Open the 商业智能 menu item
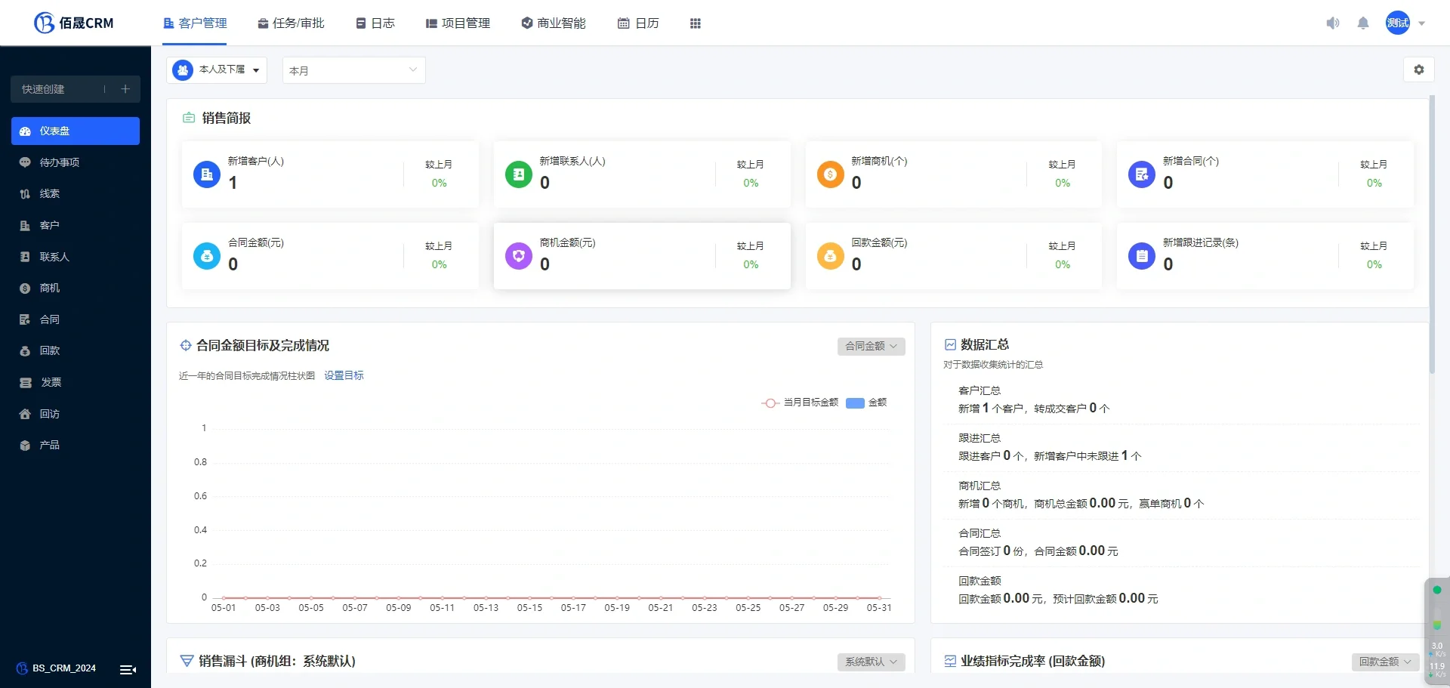Image resolution: width=1450 pixels, height=688 pixels. coord(553,23)
